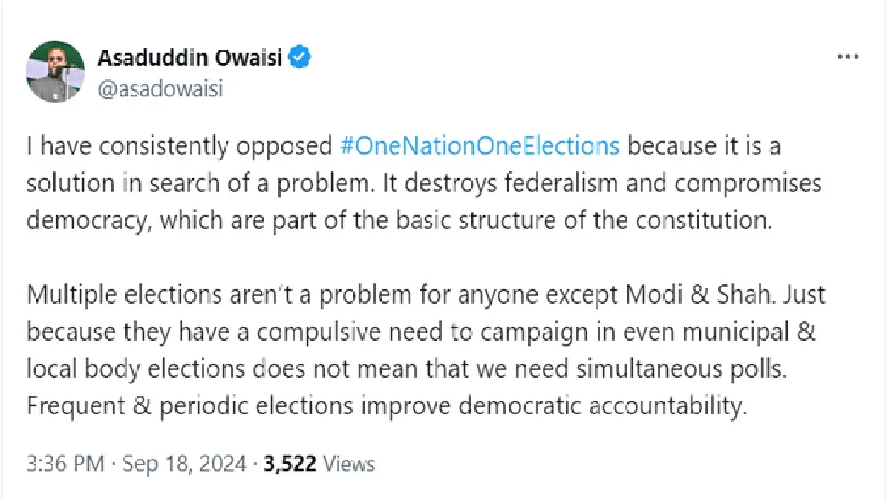This screenshot has width=891, height=501.
Task: Open the #OneNationOneElections hashtag
Action: pyautogui.click(x=479, y=145)
